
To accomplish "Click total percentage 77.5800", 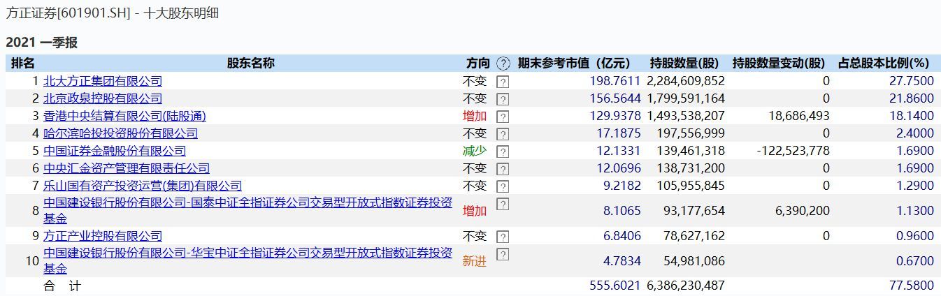I will [911, 286].
